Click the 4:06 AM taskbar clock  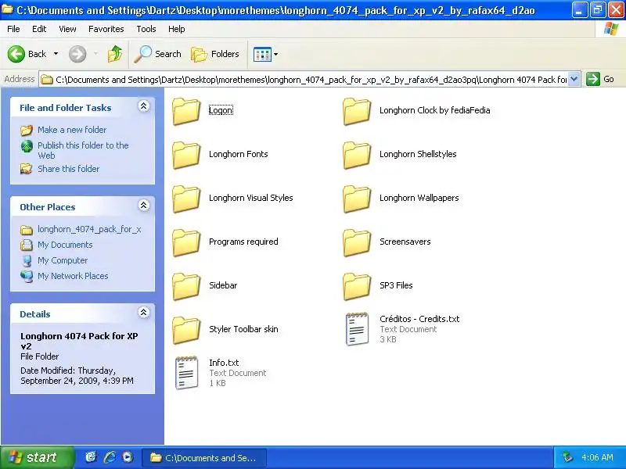[x=597, y=457]
